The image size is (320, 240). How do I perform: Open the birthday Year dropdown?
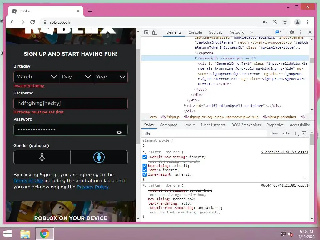click(x=110, y=77)
